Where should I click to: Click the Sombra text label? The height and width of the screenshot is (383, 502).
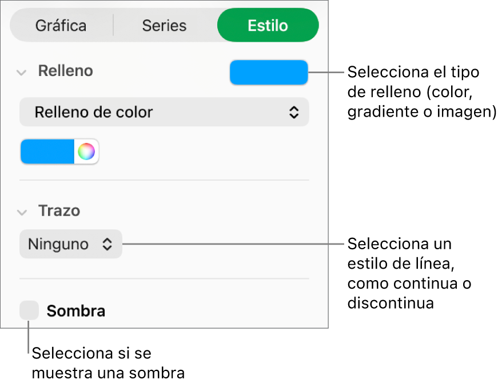point(75,310)
